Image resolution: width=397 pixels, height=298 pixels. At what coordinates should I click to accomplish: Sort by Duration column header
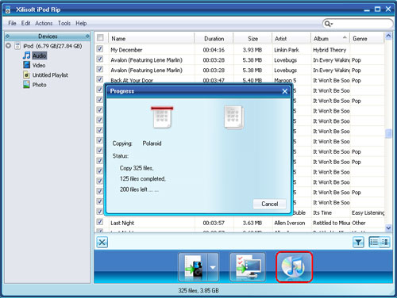coord(214,39)
